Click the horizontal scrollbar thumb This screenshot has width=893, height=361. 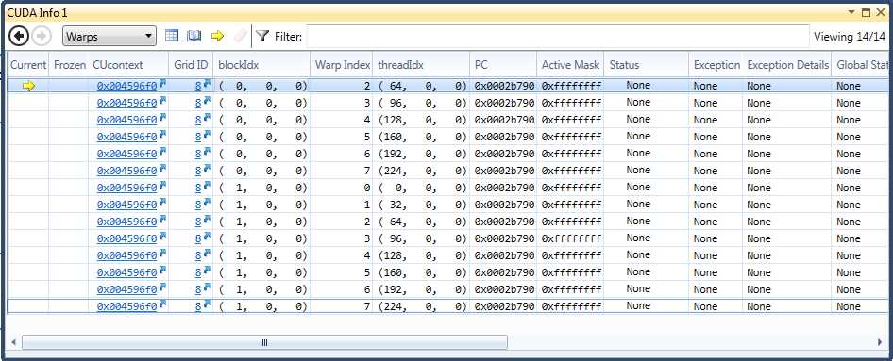pos(264,342)
